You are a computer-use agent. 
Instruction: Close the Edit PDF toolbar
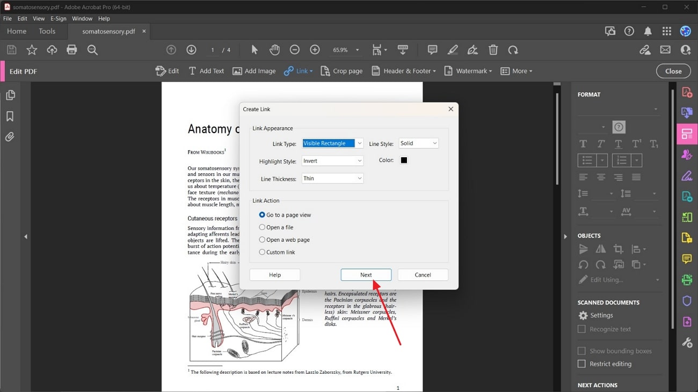click(x=673, y=71)
